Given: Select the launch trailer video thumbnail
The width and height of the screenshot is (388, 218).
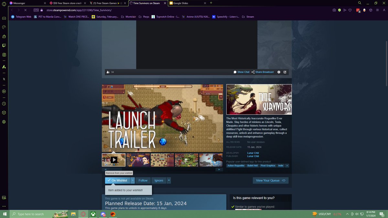Looking at the screenshot, I should point(114,160).
